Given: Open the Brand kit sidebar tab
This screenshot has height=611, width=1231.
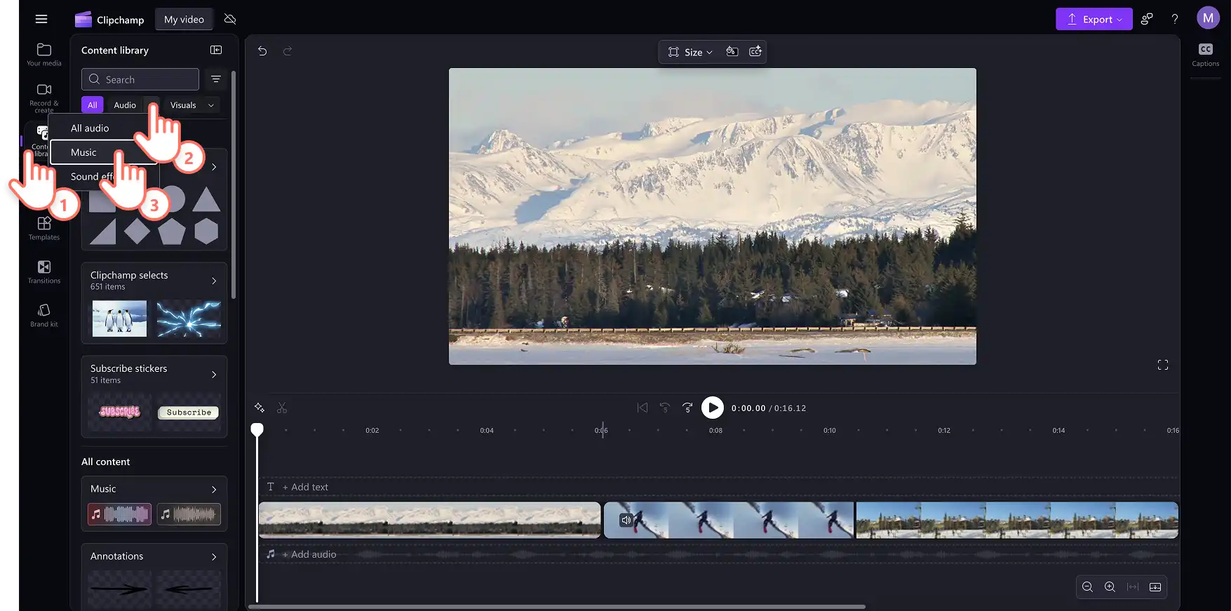Looking at the screenshot, I should click(x=44, y=315).
